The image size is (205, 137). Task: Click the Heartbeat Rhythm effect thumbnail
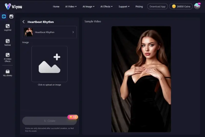coord(28,32)
